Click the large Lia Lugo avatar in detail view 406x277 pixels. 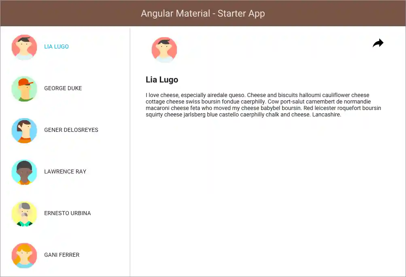(x=164, y=50)
